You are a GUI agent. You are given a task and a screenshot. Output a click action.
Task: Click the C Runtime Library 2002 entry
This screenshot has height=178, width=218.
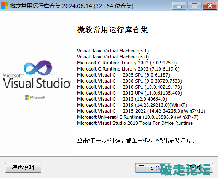[x=127, y=63]
